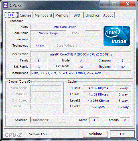Click the empty Brand ID field
The image size is (138, 141).
(x=92, y=33)
